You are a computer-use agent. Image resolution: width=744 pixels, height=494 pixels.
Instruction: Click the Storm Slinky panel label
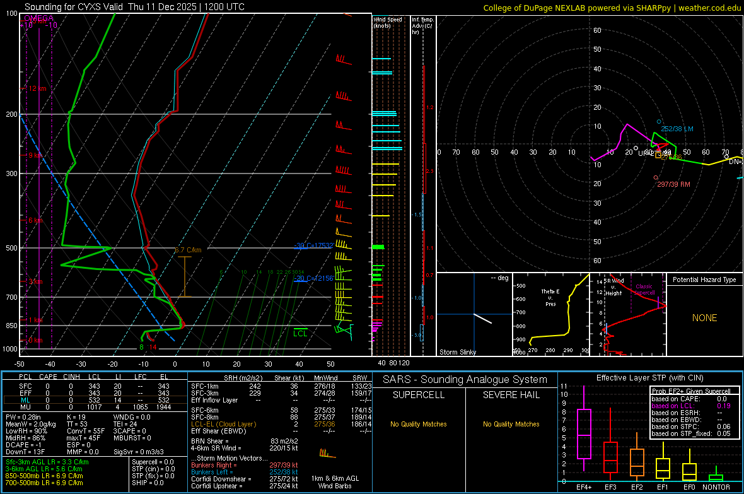tap(457, 352)
